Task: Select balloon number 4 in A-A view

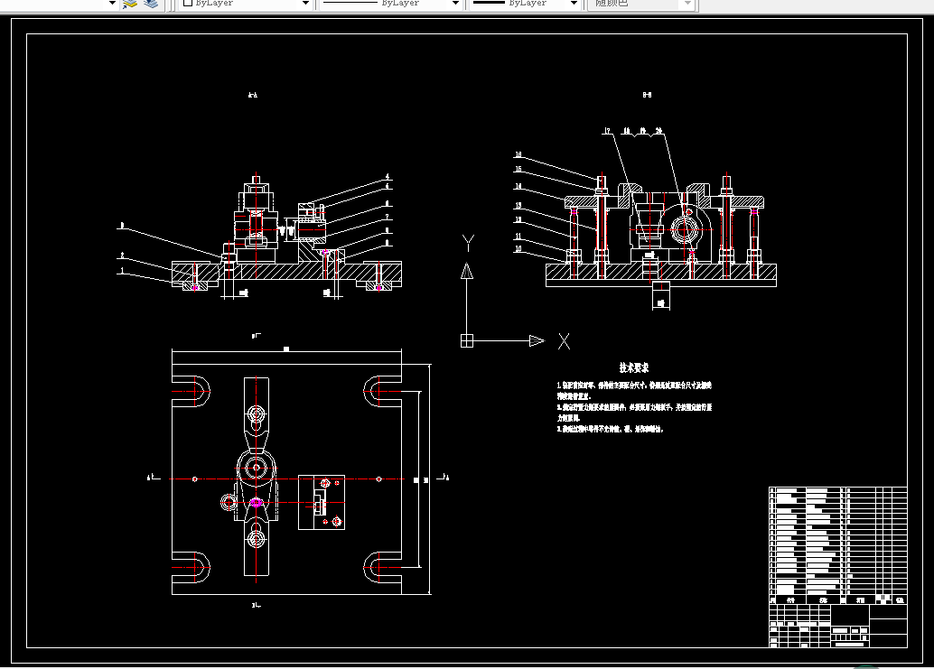Action: click(388, 177)
